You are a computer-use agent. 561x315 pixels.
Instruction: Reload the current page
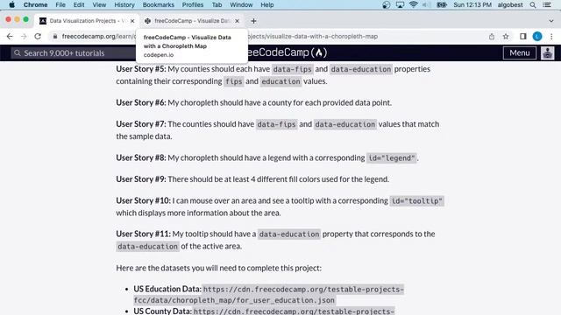[x=38, y=37]
